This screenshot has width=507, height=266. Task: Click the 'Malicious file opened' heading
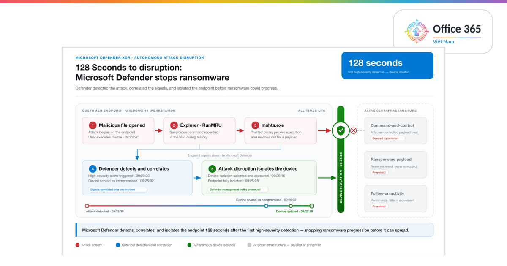pos(122,125)
